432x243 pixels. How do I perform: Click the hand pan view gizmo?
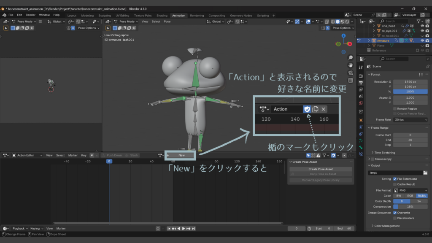pyautogui.click(x=351, y=65)
